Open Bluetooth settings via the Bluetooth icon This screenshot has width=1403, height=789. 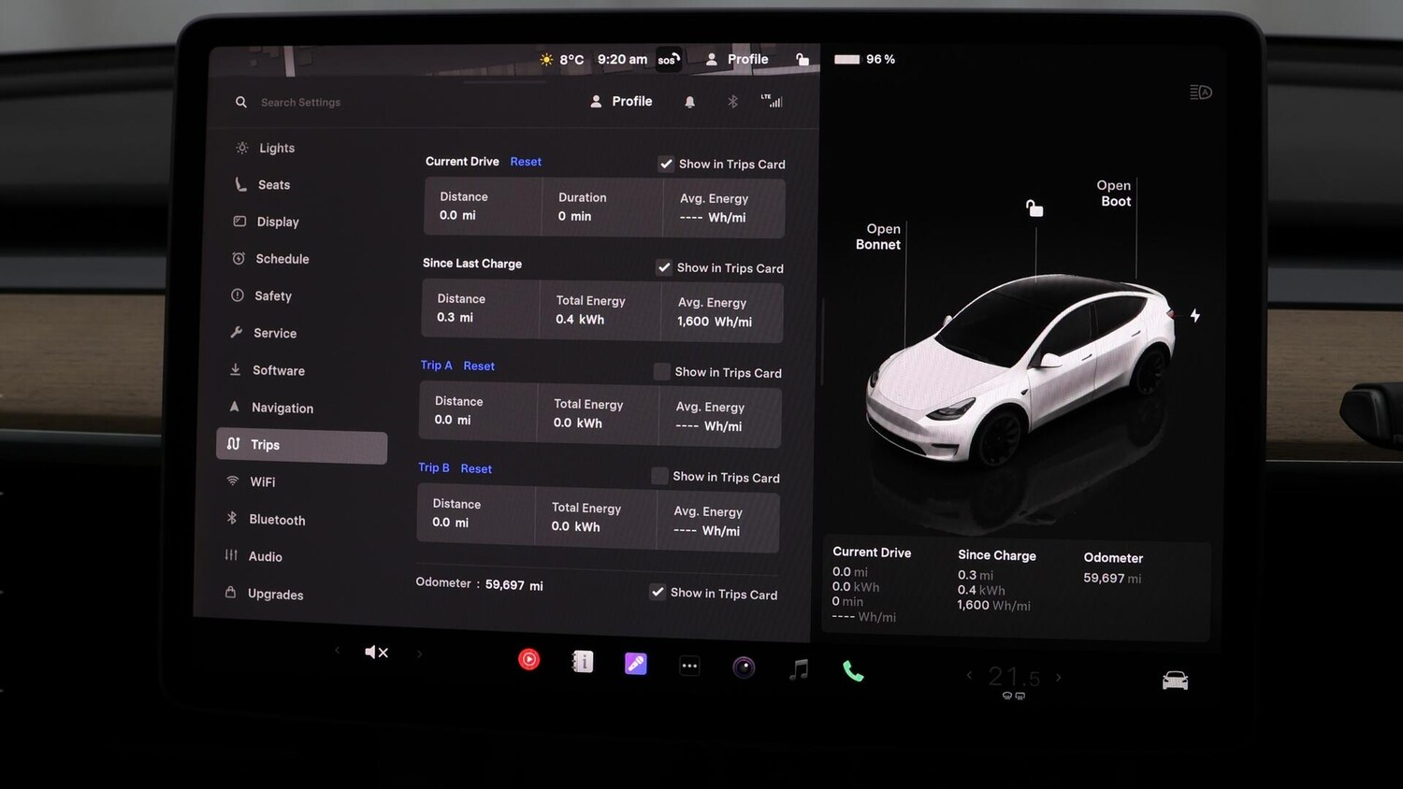pos(733,101)
